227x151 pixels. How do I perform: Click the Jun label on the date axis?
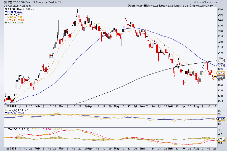[x=142, y=106]
